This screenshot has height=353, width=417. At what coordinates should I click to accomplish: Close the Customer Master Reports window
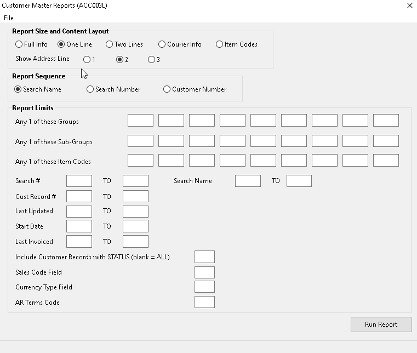point(409,5)
